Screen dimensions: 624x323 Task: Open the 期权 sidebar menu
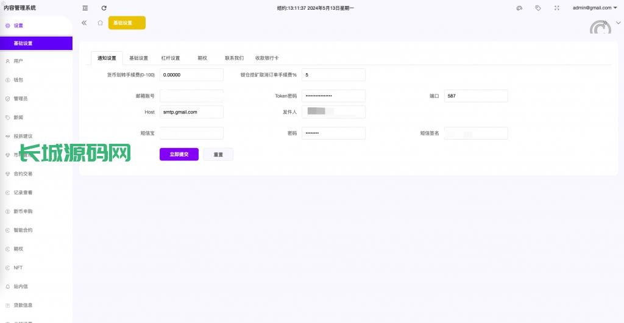point(36,249)
